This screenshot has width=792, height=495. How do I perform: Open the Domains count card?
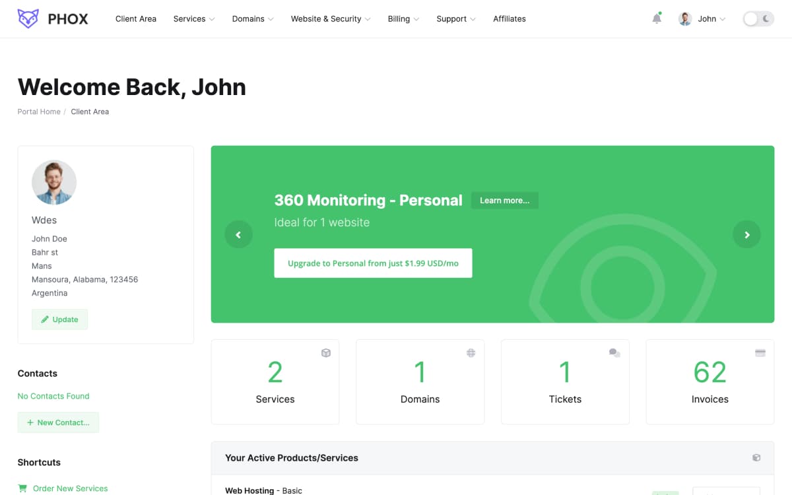tap(420, 382)
